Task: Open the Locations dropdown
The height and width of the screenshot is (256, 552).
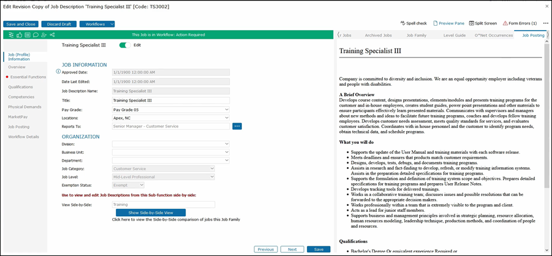Action: (x=170, y=118)
